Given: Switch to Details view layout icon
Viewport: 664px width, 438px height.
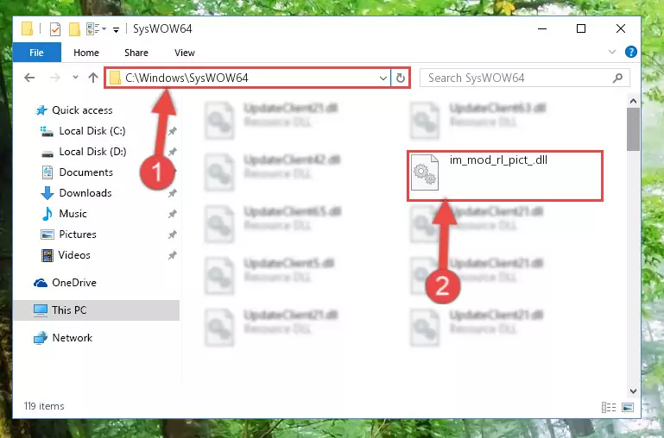Looking at the screenshot, I should coord(609,407).
